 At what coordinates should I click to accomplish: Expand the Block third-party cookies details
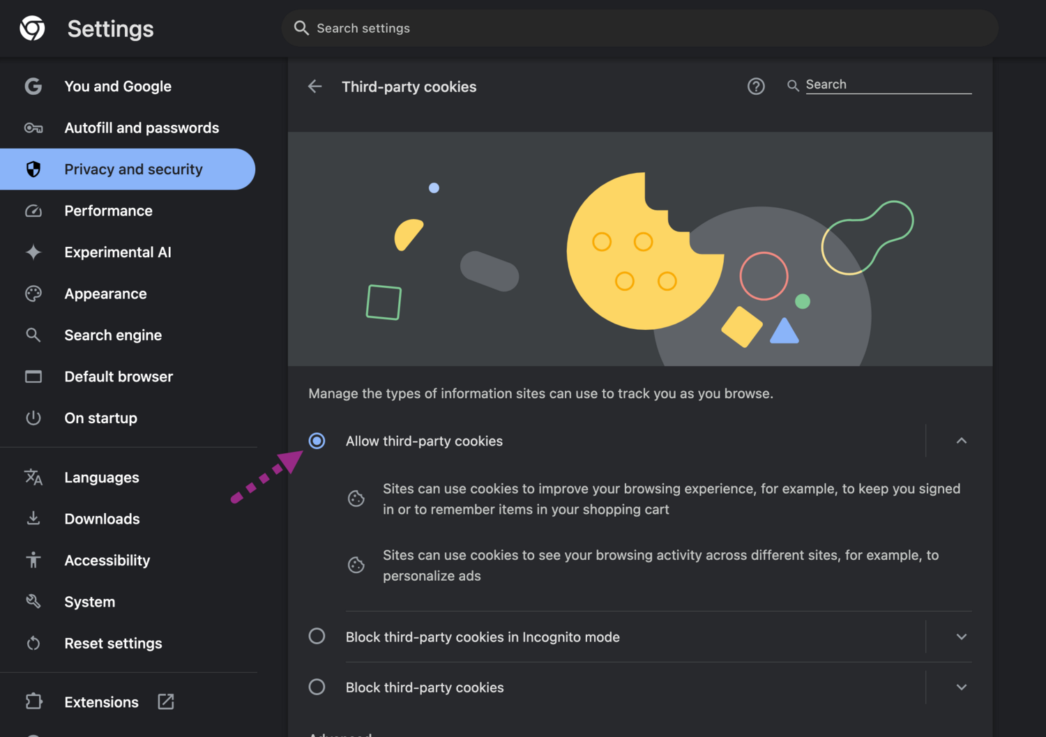pos(962,687)
